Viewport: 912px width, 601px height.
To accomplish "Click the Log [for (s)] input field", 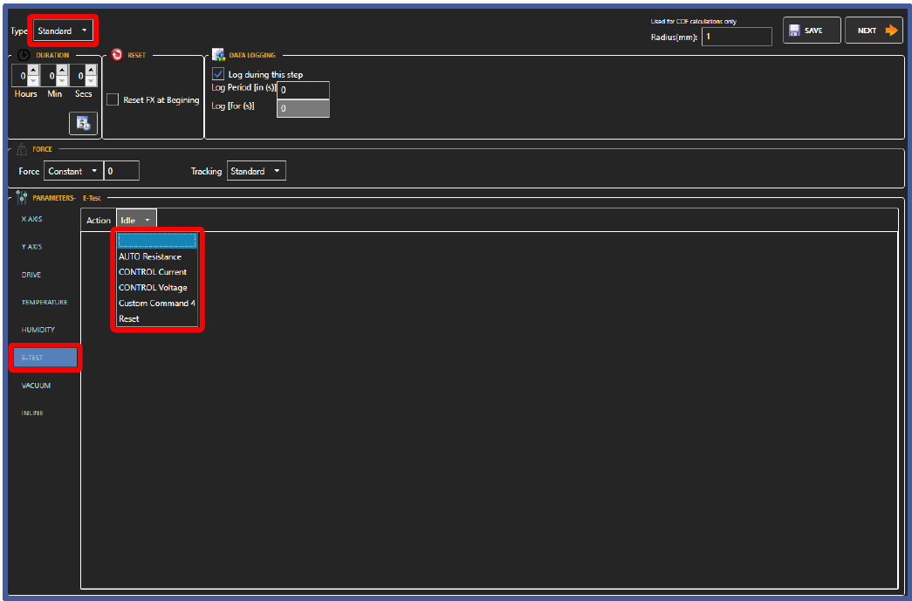I will tap(303, 108).
